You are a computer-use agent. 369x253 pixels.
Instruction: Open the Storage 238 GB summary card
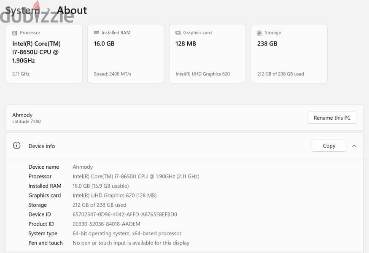(289, 54)
